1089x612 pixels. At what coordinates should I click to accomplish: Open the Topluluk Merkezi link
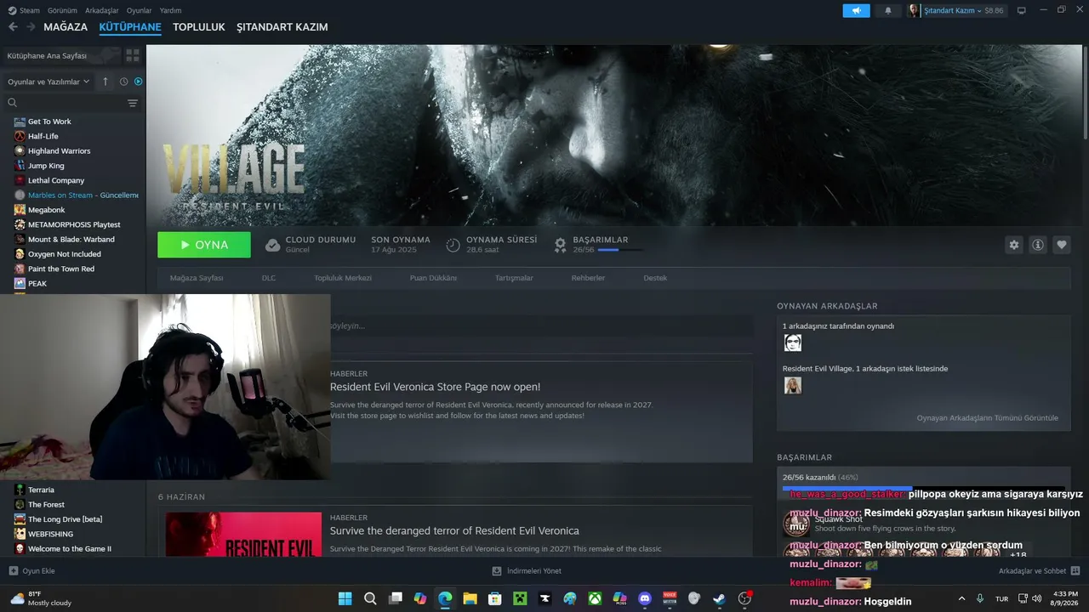[x=343, y=278]
